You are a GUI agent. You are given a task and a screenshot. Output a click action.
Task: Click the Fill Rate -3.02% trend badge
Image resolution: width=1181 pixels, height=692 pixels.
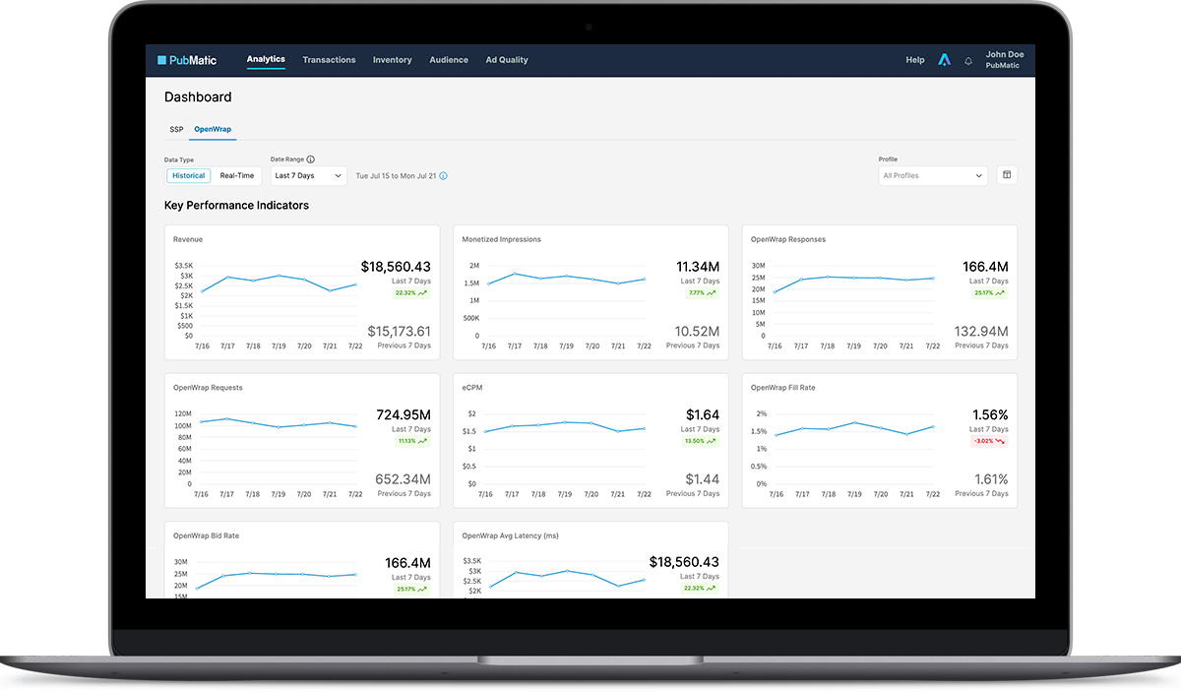(988, 441)
